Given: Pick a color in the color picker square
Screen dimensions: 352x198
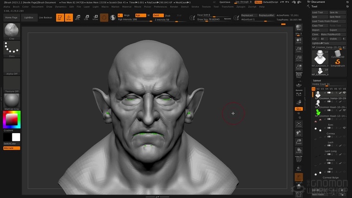Looking at the screenshot, I should click(12, 119).
